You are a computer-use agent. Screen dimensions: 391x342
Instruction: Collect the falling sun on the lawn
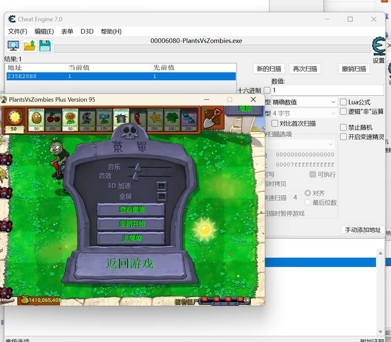coord(204,229)
